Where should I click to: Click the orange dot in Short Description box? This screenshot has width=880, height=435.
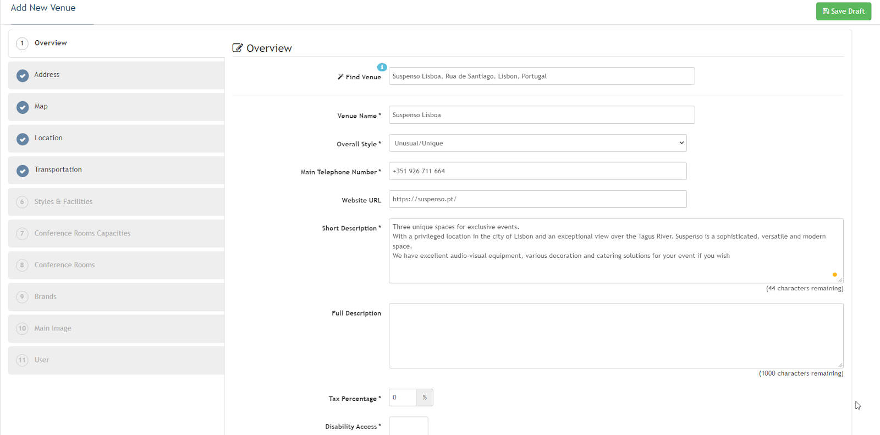(834, 274)
